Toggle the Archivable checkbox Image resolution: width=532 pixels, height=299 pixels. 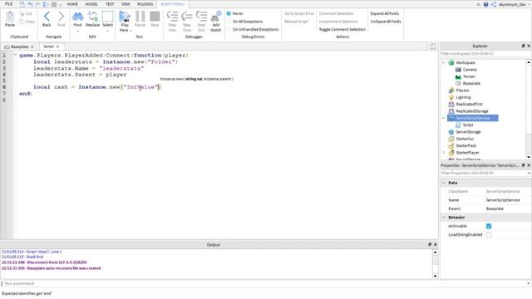pos(489,226)
